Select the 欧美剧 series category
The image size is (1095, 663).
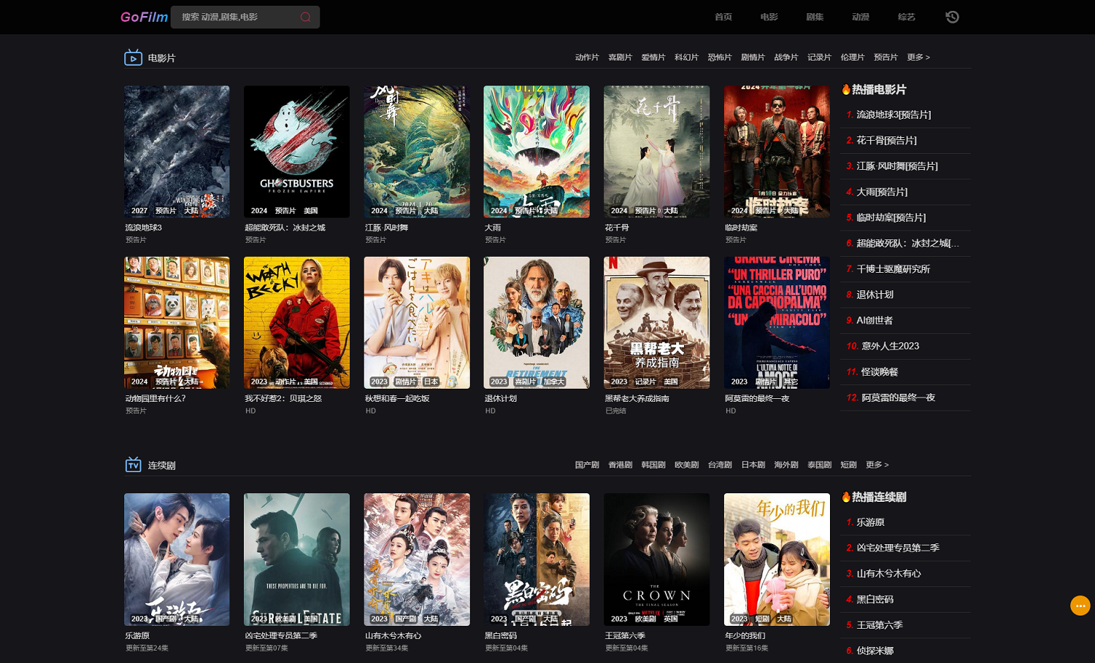coord(686,465)
